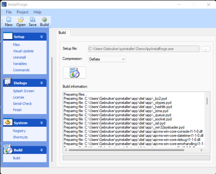Screen dimensions: 216x174
Task: Click the browse (...) button for setup file
Action: (206, 49)
